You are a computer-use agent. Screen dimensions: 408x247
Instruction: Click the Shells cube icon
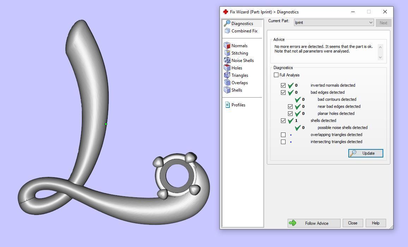point(227,90)
